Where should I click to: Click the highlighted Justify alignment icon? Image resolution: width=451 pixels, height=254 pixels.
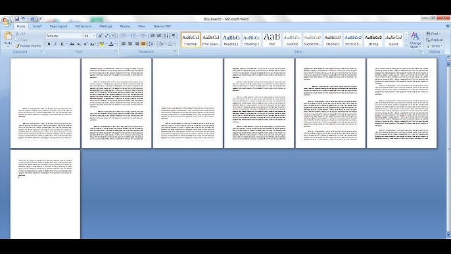click(143, 44)
